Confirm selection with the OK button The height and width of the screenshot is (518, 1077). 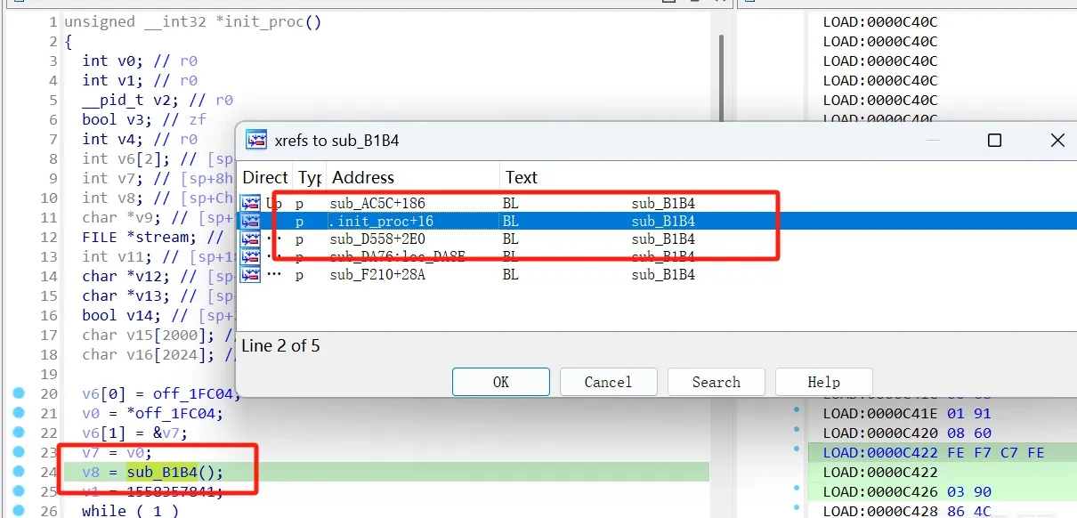point(501,382)
